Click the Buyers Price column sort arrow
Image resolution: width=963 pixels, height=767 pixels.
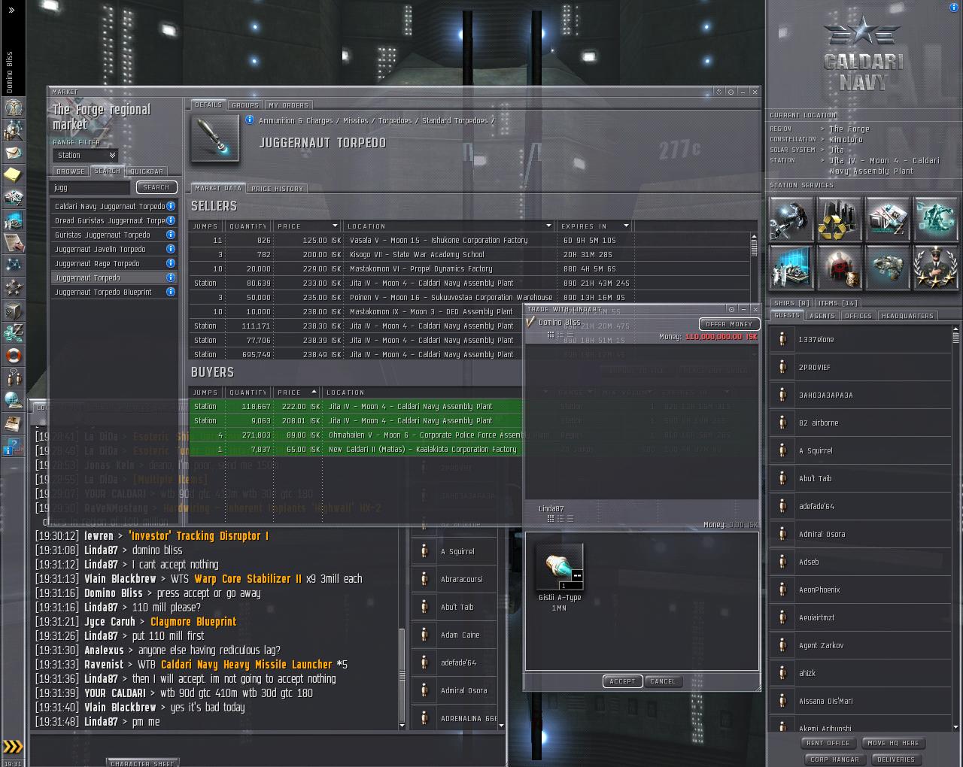tap(314, 393)
